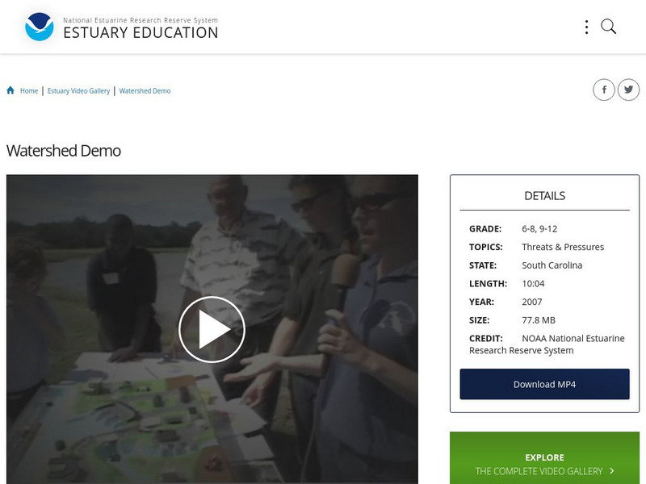
Task: Click the chevron on Explore gallery banner
Action: tap(612, 470)
